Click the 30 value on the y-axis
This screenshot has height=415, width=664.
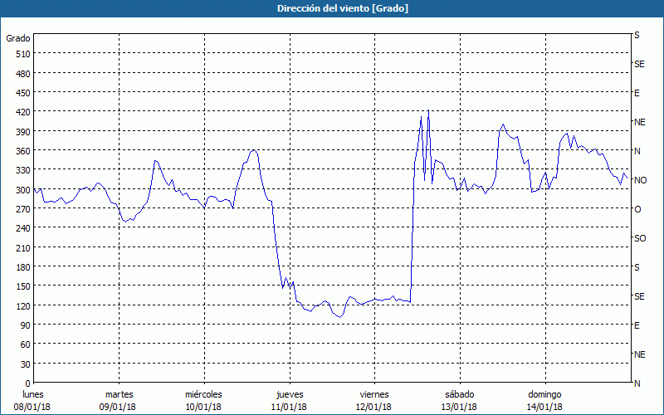(24, 364)
